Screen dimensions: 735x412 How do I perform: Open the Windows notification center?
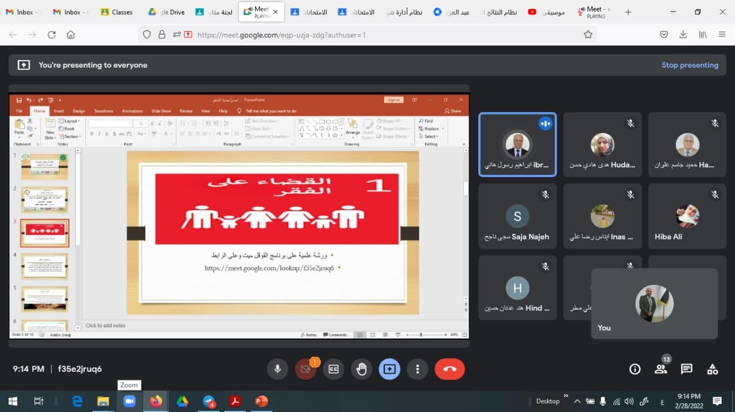[x=717, y=401]
